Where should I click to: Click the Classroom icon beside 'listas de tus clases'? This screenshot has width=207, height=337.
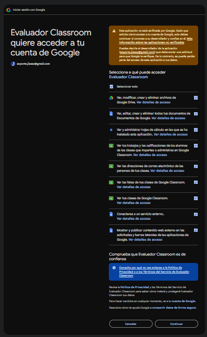tap(111, 182)
